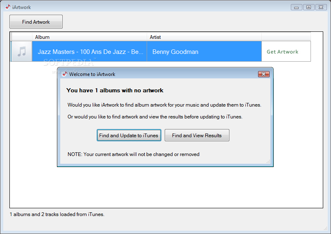Viewport: 331px width, 234px height.
Task: Close the Welcome to iArtwork dialog
Action: (264, 74)
